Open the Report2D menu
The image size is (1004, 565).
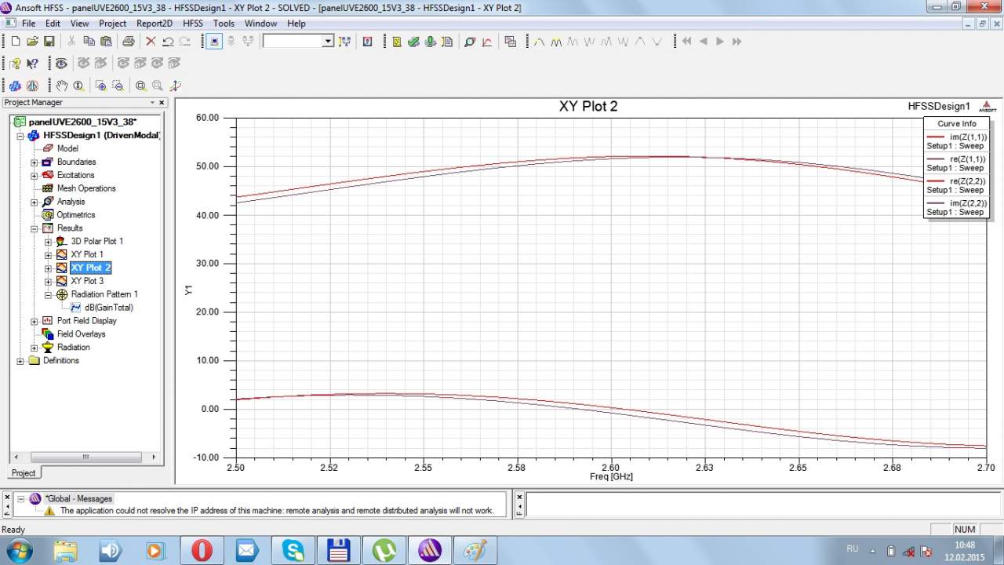pyautogui.click(x=155, y=24)
